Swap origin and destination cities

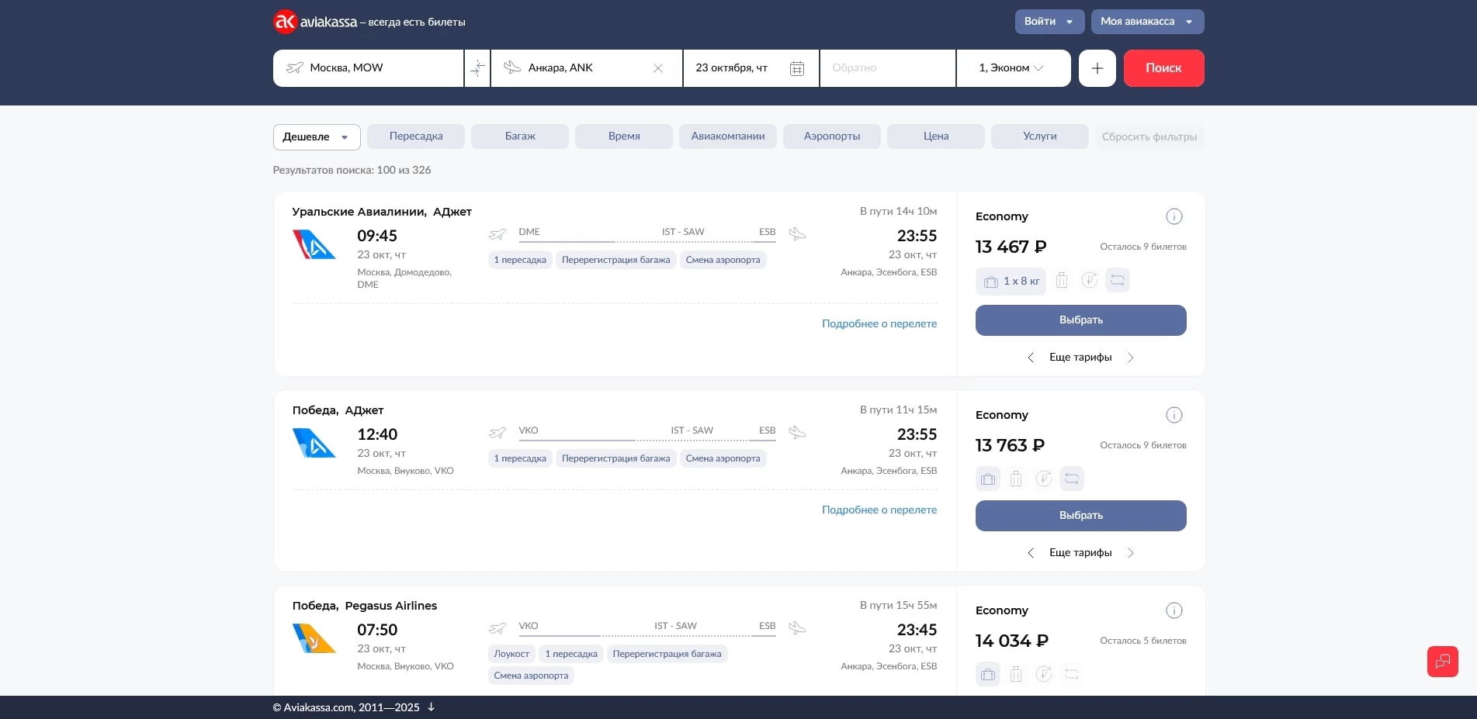[477, 68]
